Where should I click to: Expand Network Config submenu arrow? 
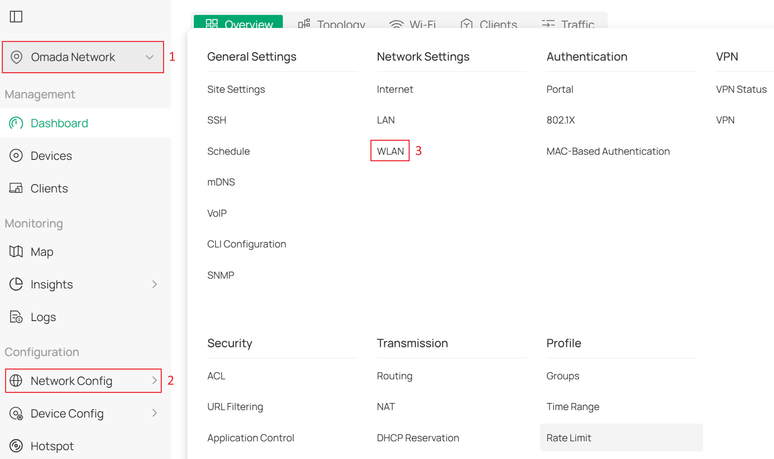click(x=155, y=381)
